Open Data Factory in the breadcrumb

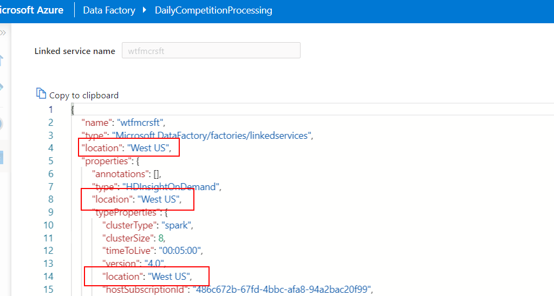(x=109, y=10)
